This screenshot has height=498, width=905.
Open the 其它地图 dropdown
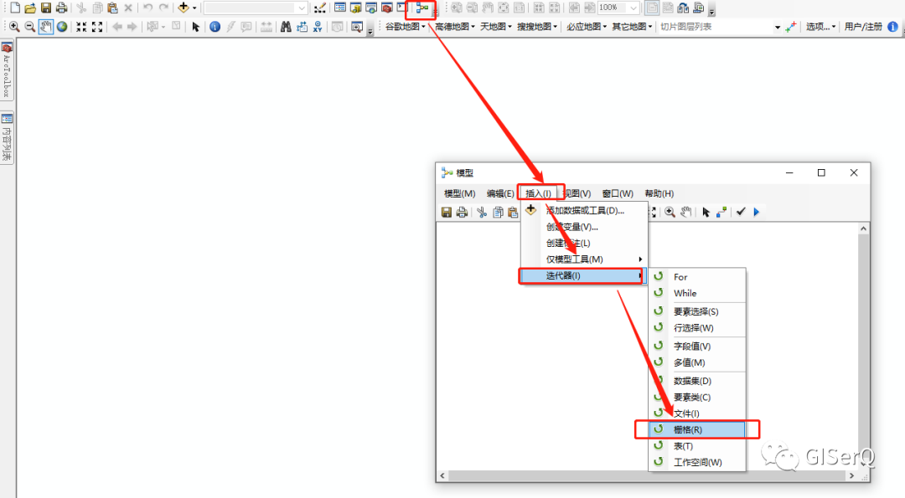pyautogui.click(x=632, y=27)
